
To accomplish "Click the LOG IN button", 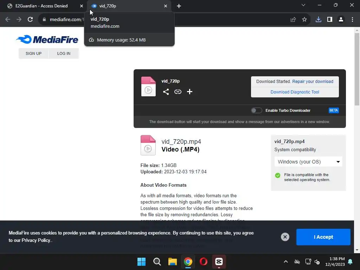I will (x=64, y=53).
